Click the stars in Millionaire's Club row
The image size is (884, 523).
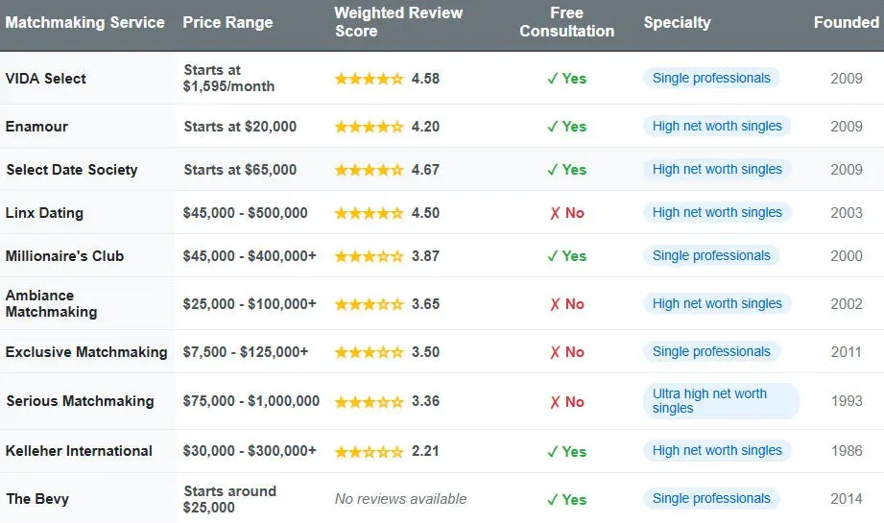coord(369,256)
